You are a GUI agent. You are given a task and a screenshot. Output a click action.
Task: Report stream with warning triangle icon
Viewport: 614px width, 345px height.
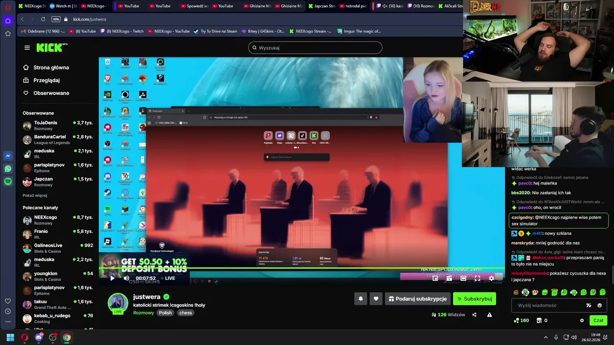click(489, 315)
